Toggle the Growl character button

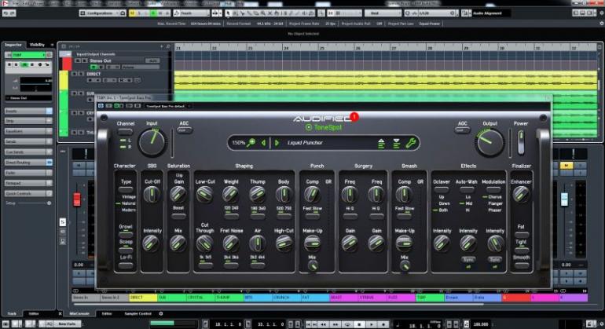(126, 235)
